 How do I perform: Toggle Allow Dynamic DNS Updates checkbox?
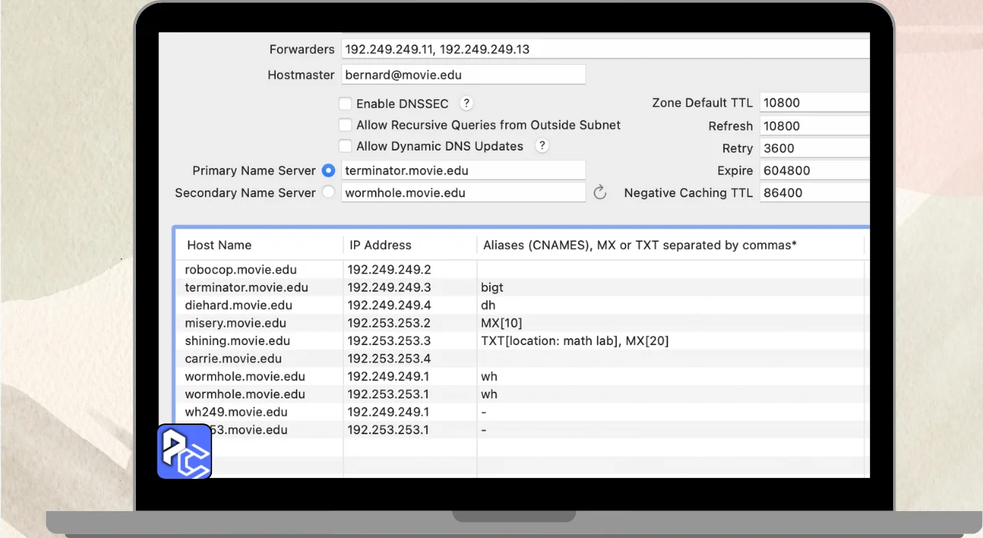coord(346,146)
